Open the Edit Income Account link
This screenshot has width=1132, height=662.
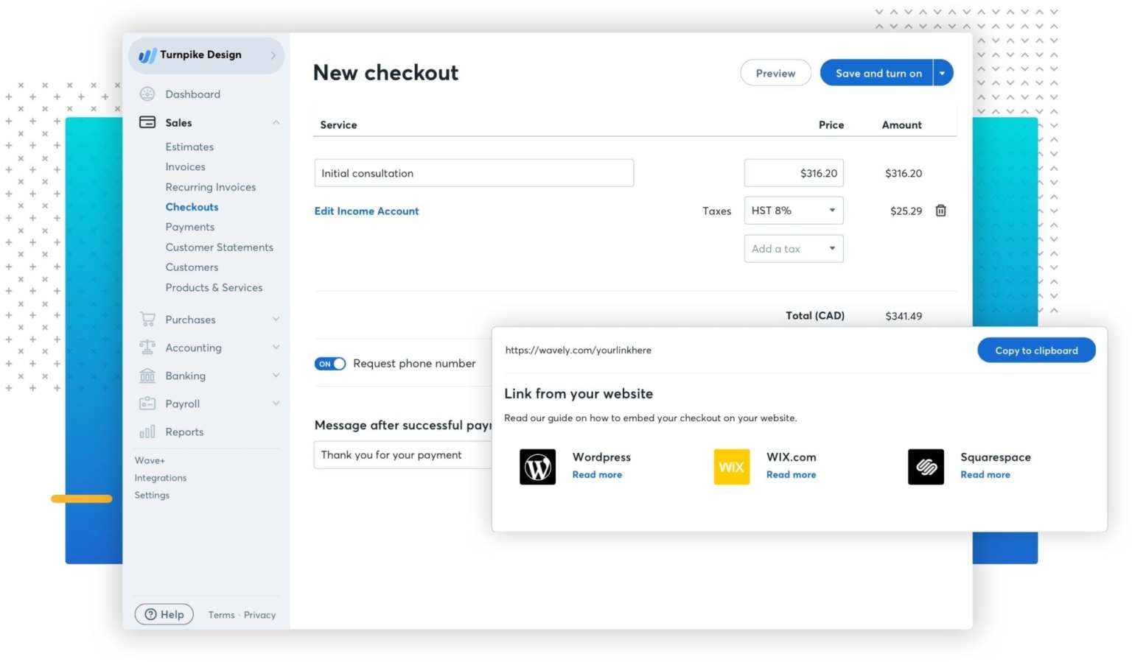(x=366, y=211)
